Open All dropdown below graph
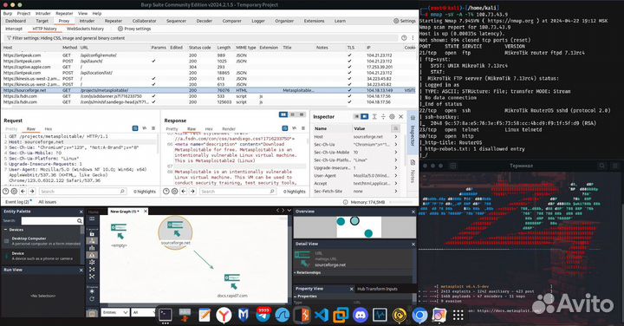 click(143, 312)
